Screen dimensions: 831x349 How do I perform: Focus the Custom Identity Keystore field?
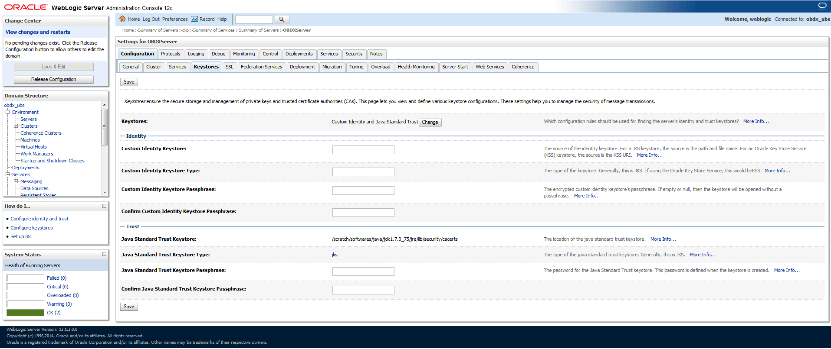363,150
